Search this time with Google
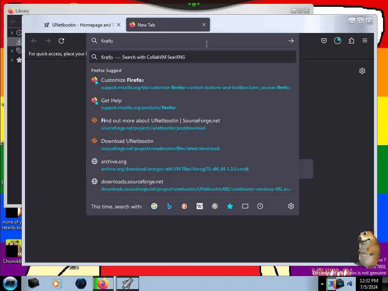Screen dimensions: 388x291 pyautogui.click(x=154, y=206)
